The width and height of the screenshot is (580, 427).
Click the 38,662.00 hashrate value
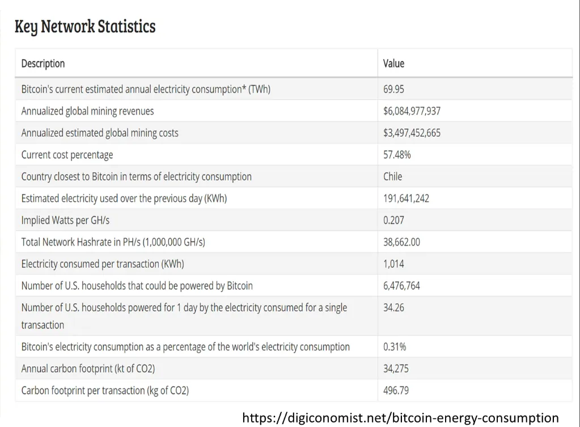[401, 242]
